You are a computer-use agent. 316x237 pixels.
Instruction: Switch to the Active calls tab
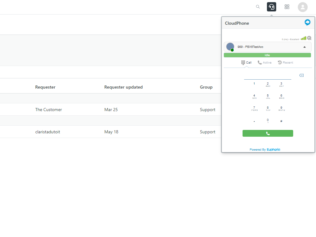point(265,63)
